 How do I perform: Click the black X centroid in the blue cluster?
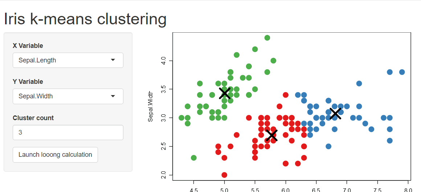pos(335,113)
